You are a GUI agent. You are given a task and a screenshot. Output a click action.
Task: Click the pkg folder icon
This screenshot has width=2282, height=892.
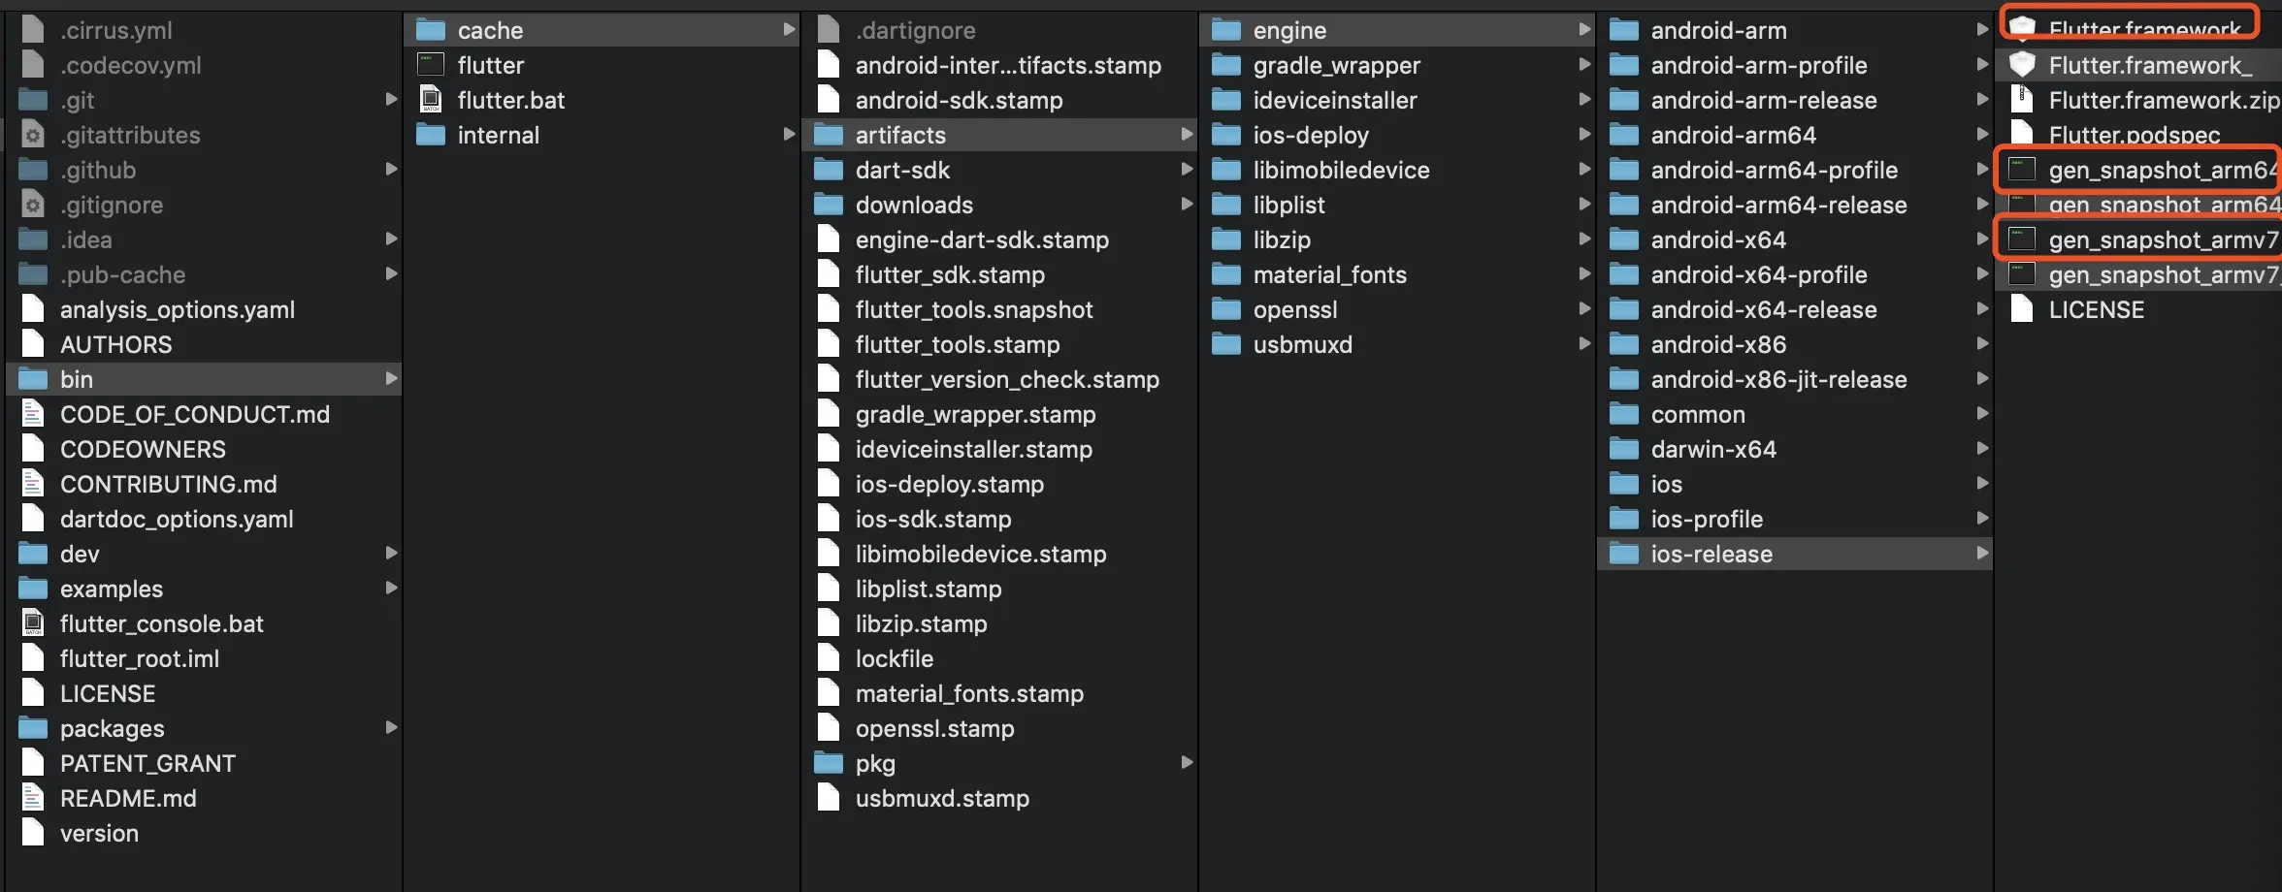point(829,763)
